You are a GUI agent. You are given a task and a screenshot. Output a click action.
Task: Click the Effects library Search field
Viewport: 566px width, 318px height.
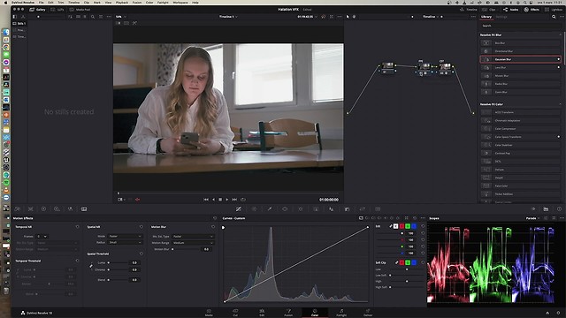point(520,26)
